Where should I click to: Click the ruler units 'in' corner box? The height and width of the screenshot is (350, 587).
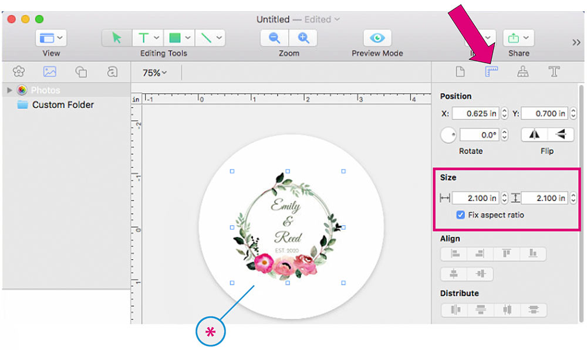pos(136,99)
